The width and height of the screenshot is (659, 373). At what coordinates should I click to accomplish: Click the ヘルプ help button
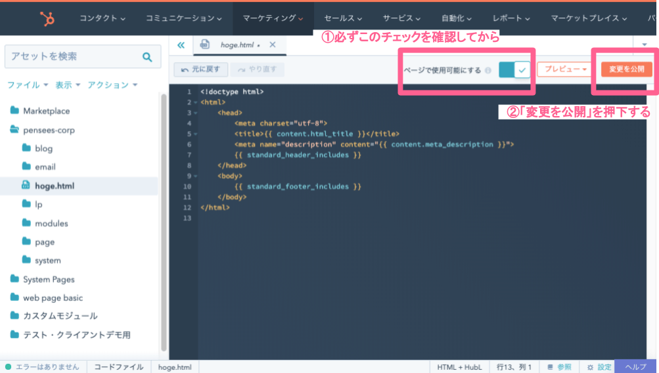[635, 367]
